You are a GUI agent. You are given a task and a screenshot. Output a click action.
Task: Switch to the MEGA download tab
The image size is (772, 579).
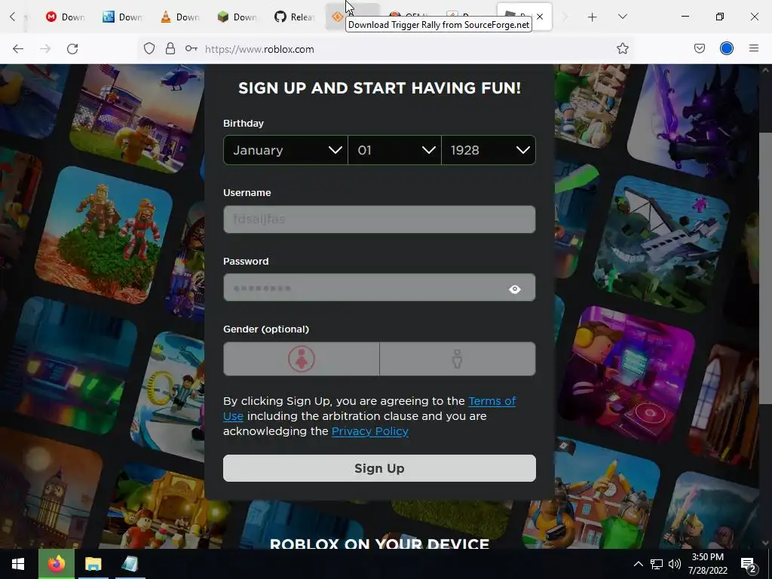pyautogui.click(x=65, y=17)
